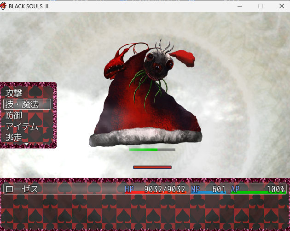Click the BLACK SOULS II app icon in the title bar

click(3, 6)
